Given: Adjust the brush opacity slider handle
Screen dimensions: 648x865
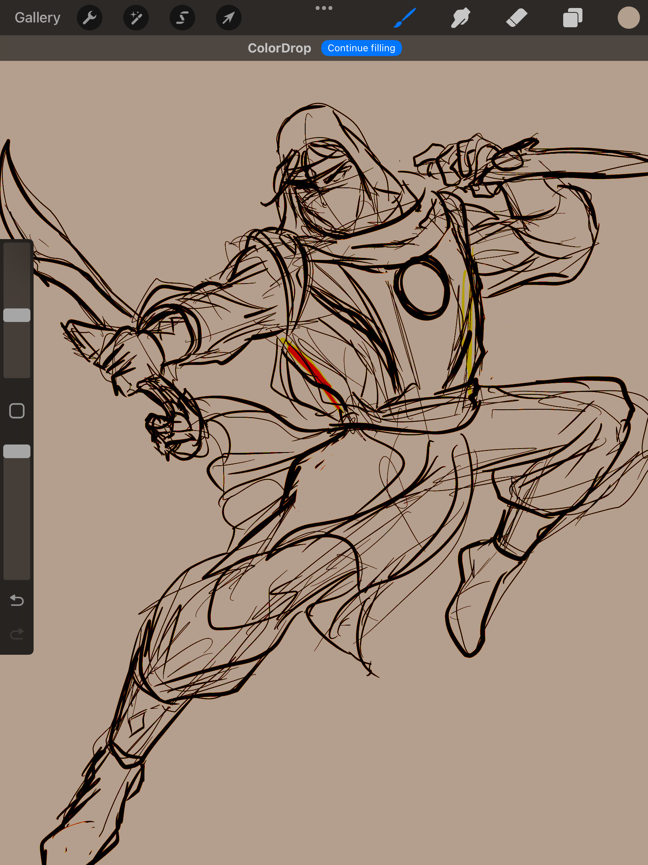Looking at the screenshot, I should pyautogui.click(x=17, y=451).
